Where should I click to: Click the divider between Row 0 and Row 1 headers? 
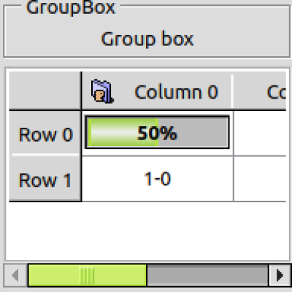pyautogui.click(x=45, y=155)
